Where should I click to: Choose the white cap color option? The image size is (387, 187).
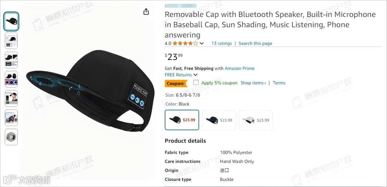pos(256,120)
